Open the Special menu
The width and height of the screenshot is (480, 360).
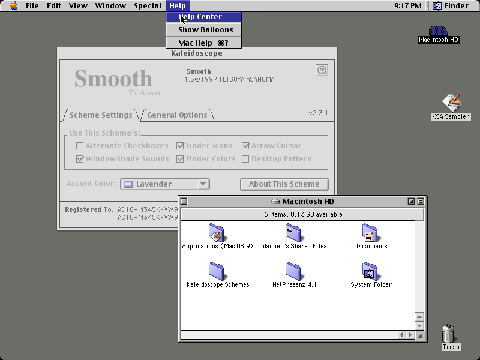point(148,5)
